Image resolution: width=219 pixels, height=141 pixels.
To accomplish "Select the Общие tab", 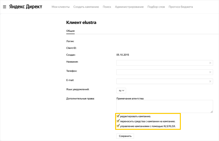I will [70, 31].
